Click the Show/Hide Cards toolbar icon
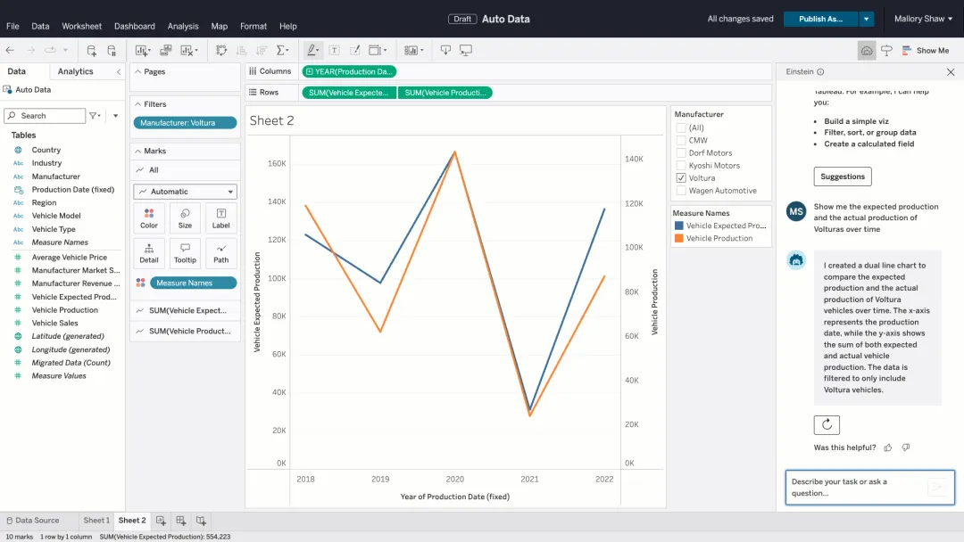Screen dimensions: 964x542 pyautogui.click(x=413, y=50)
